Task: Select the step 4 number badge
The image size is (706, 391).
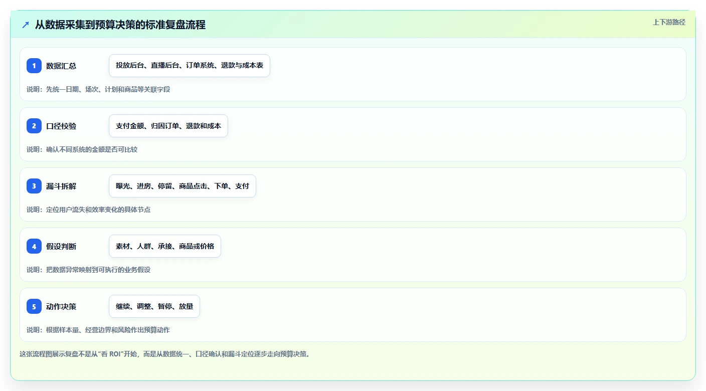Action: pos(34,246)
